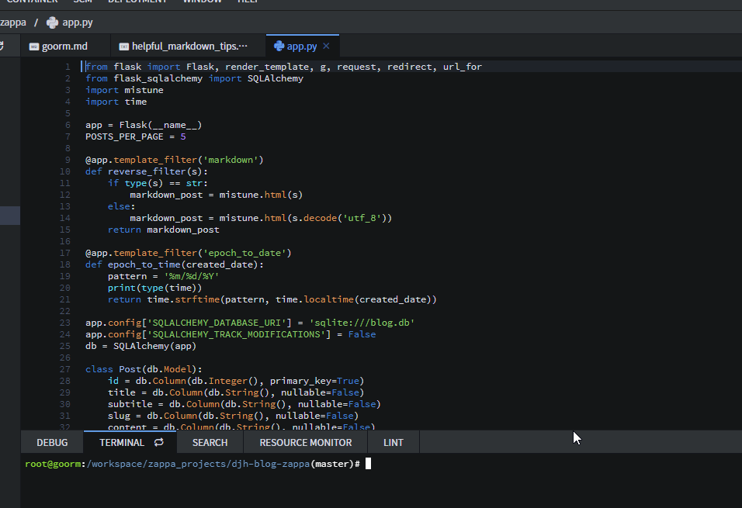
Task: Open the DEBUG panel tab
Action: click(52, 443)
